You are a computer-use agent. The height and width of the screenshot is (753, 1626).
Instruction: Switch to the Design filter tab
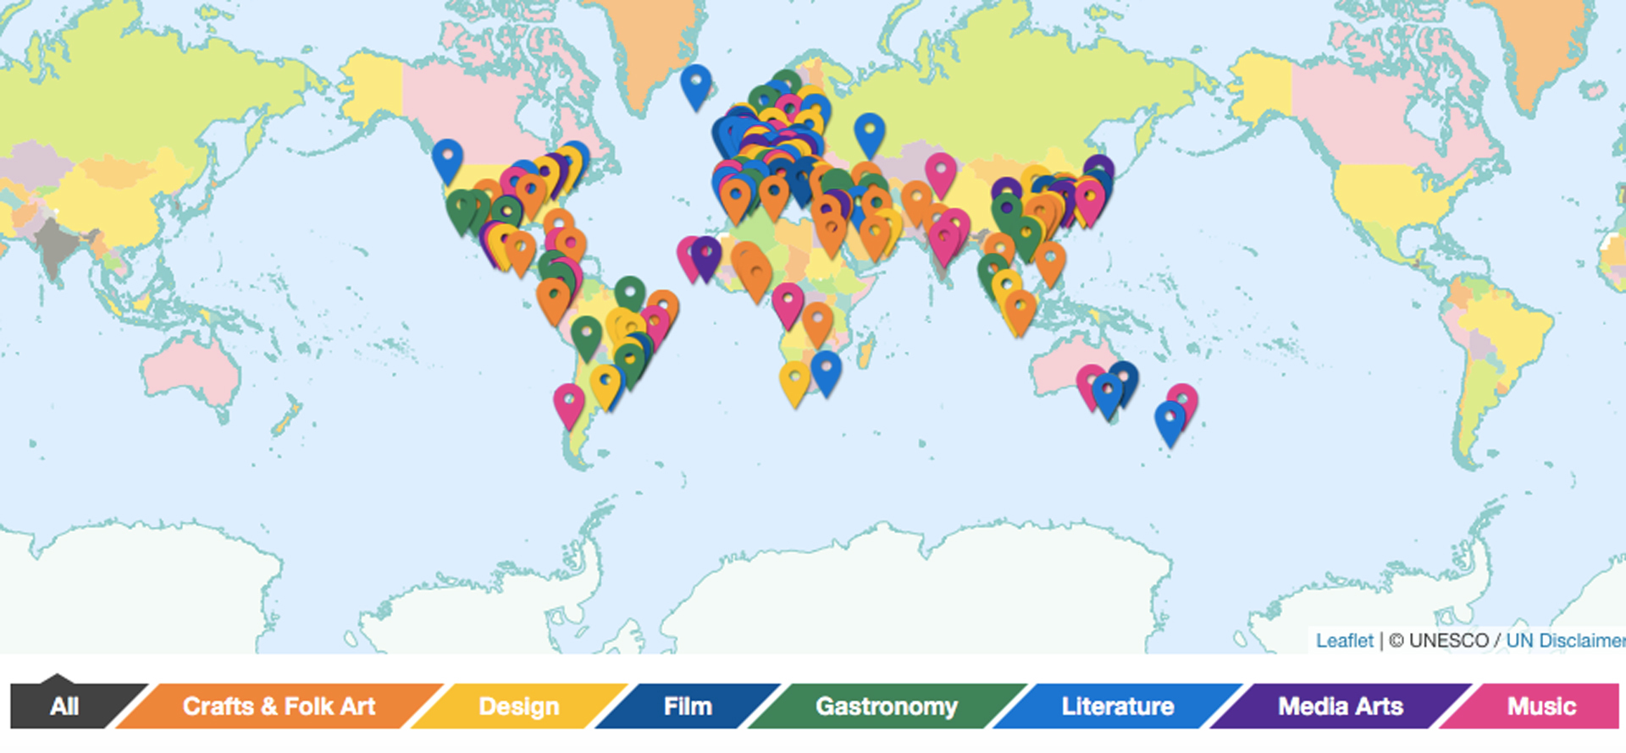click(x=519, y=706)
